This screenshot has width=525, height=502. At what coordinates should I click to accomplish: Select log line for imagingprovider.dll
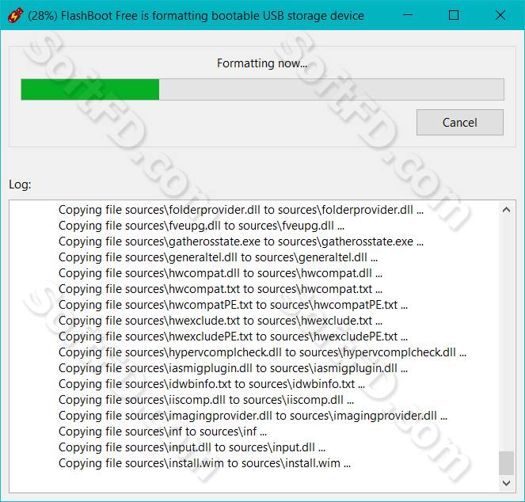[253, 416]
